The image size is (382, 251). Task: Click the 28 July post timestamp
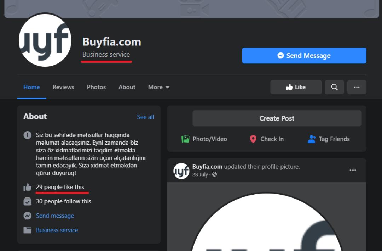click(x=200, y=174)
